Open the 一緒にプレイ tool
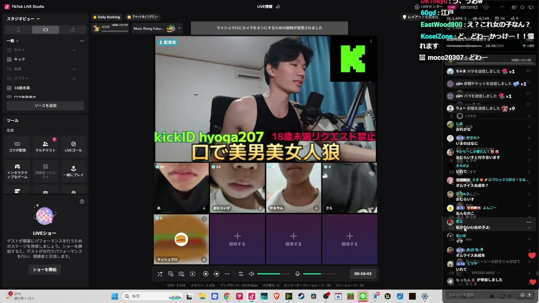 (x=73, y=171)
